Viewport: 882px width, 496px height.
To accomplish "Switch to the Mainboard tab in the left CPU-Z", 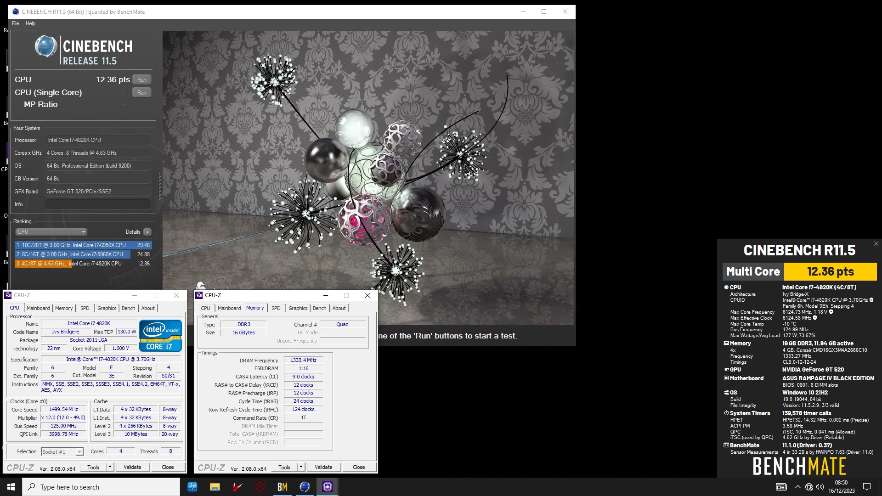I will tap(38, 308).
